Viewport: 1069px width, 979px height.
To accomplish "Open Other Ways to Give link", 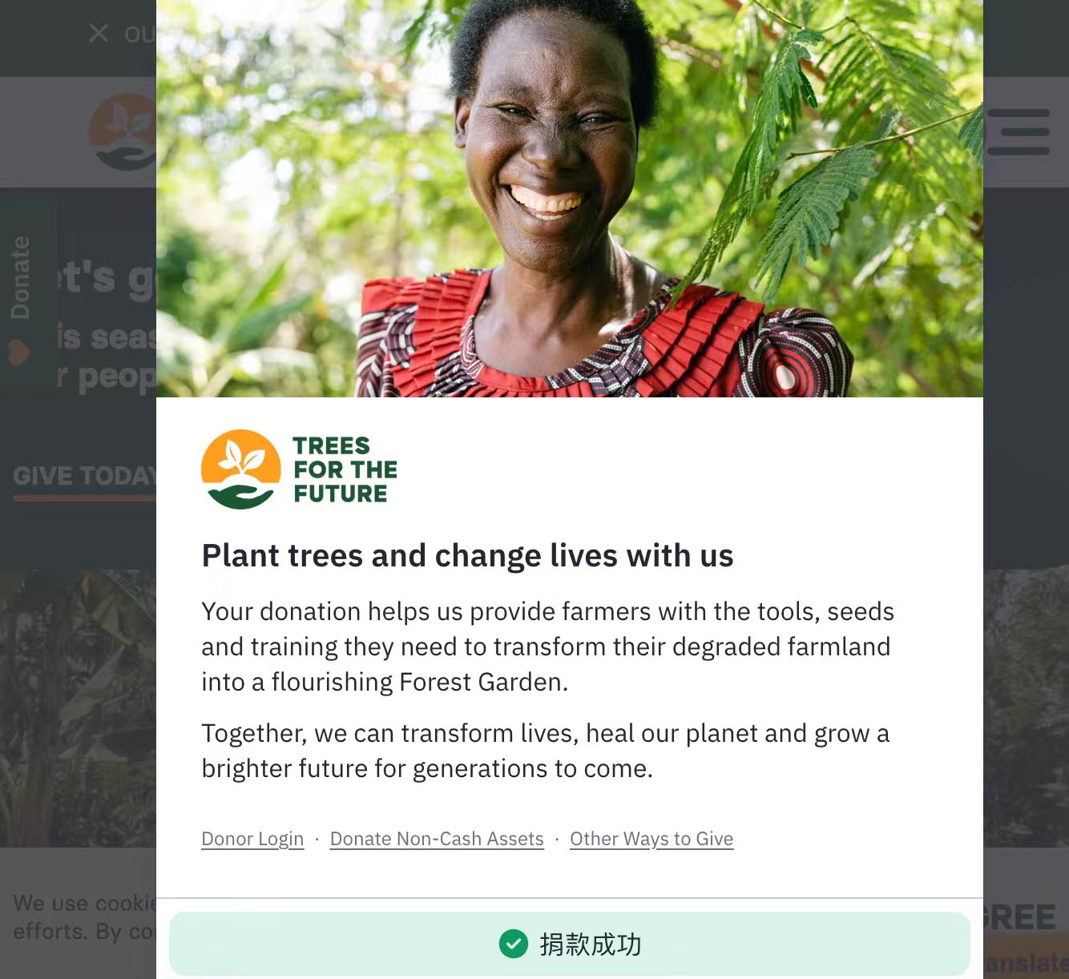I will tap(651, 839).
